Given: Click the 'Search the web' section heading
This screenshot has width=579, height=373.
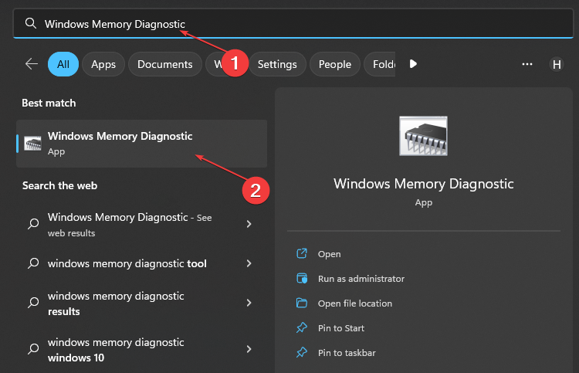Looking at the screenshot, I should tap(59, 185).
